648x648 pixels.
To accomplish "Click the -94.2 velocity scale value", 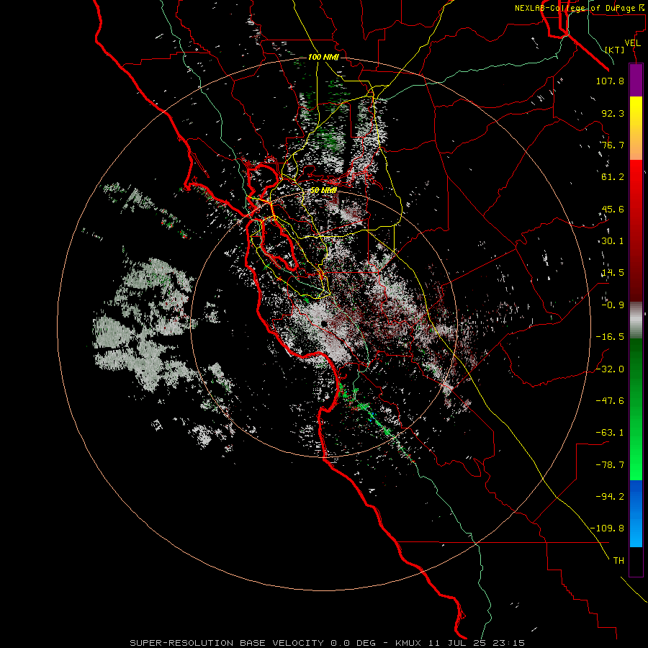I will (610, 497).
